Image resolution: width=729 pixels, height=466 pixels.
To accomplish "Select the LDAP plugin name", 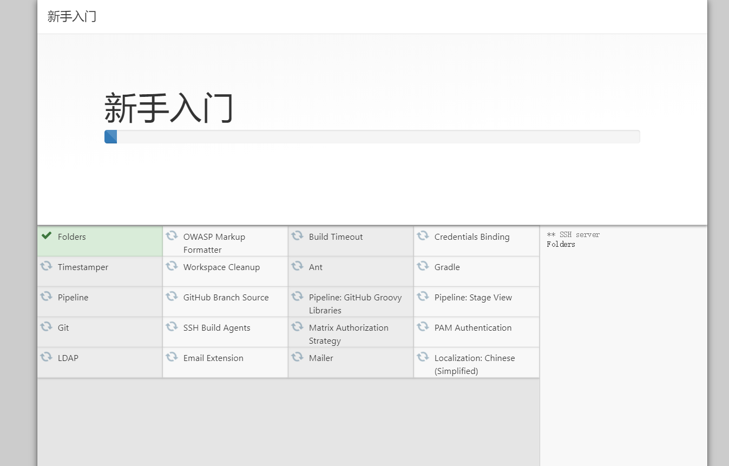I will [68, 358].
